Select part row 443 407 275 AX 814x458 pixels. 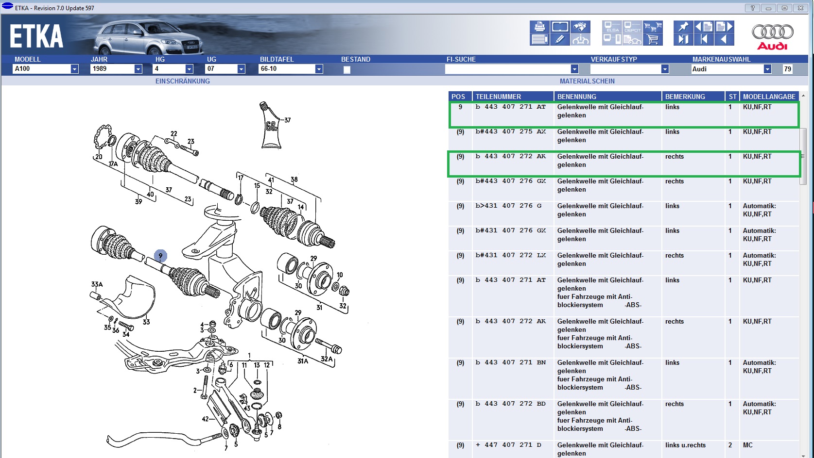point(510,132)
